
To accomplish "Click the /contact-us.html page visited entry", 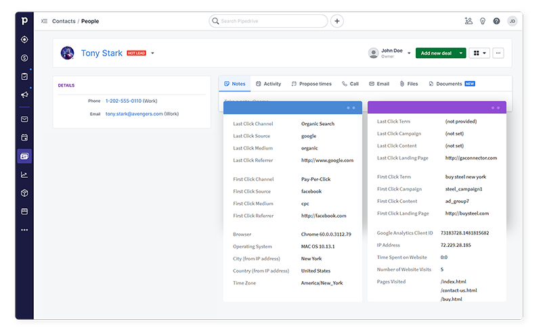I will click(459, 291).
